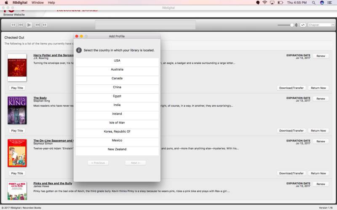Viewport: 337px width, 210px height.
Task: Open the RBdigital application menu
Action: [x=20, y=3]
